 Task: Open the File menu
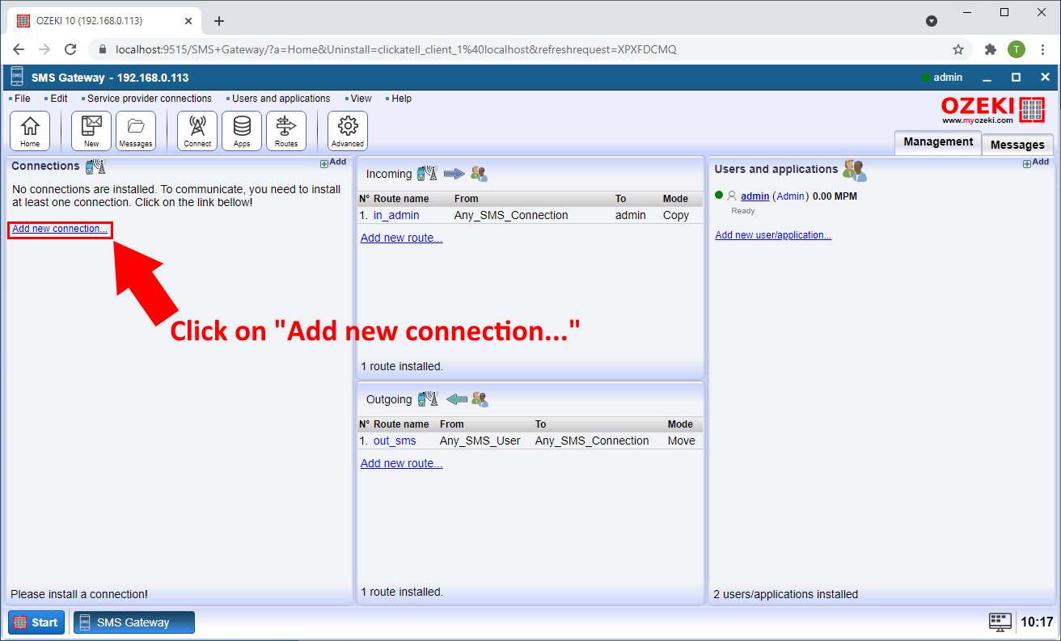coord(22,99)
